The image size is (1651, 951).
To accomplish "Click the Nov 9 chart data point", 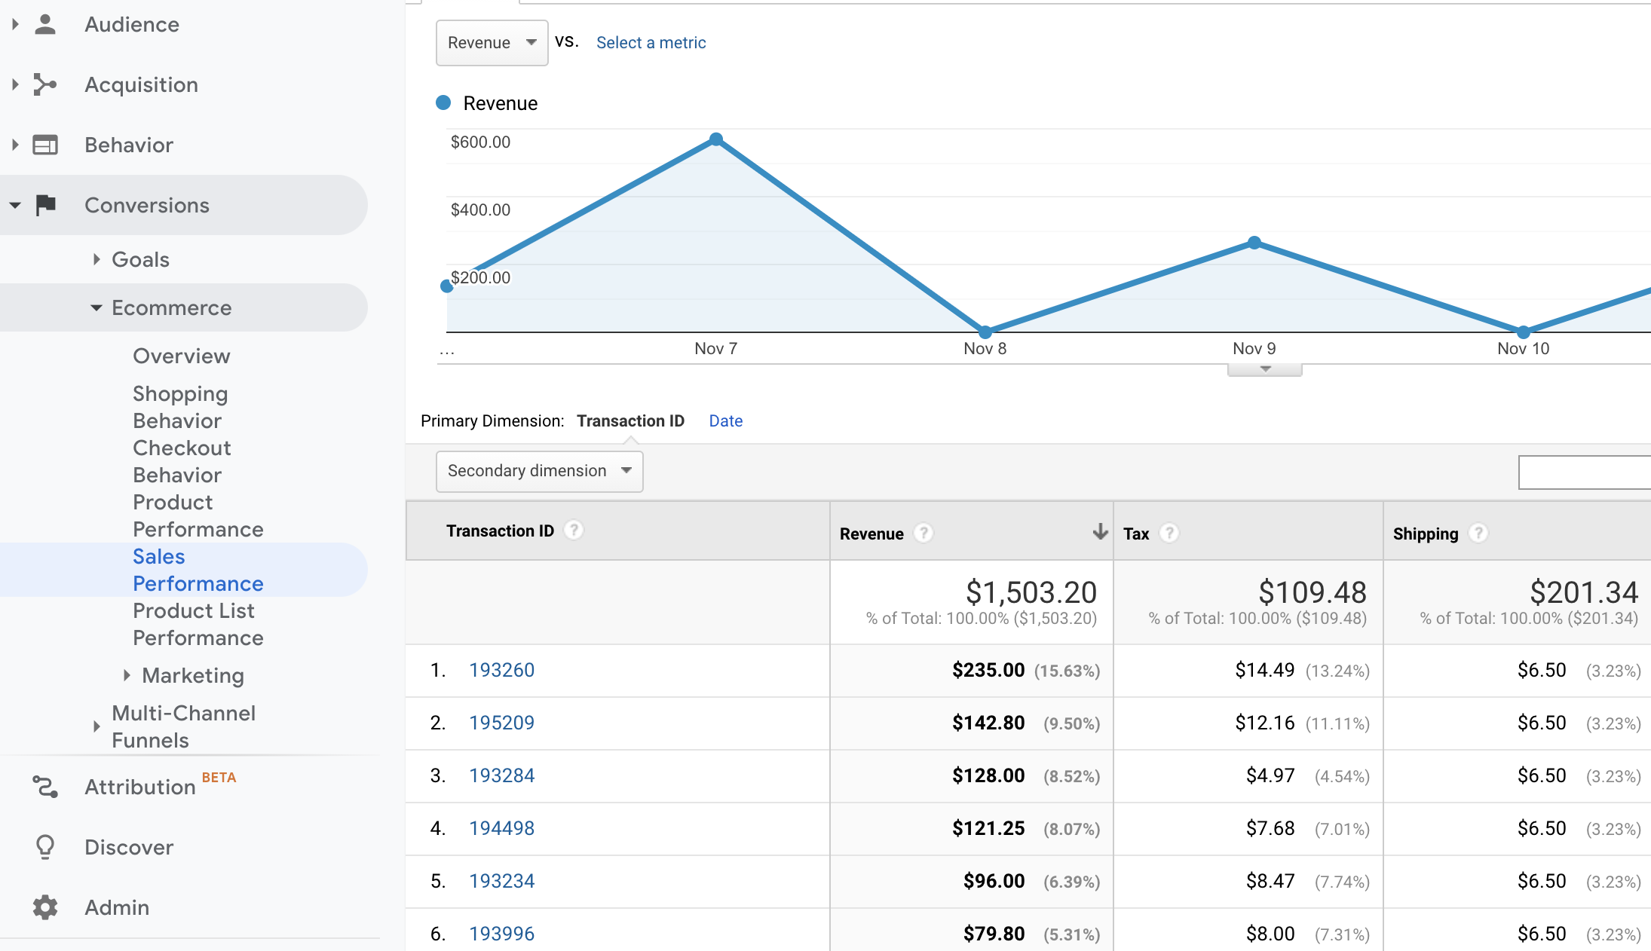I will click(1254, 243).
